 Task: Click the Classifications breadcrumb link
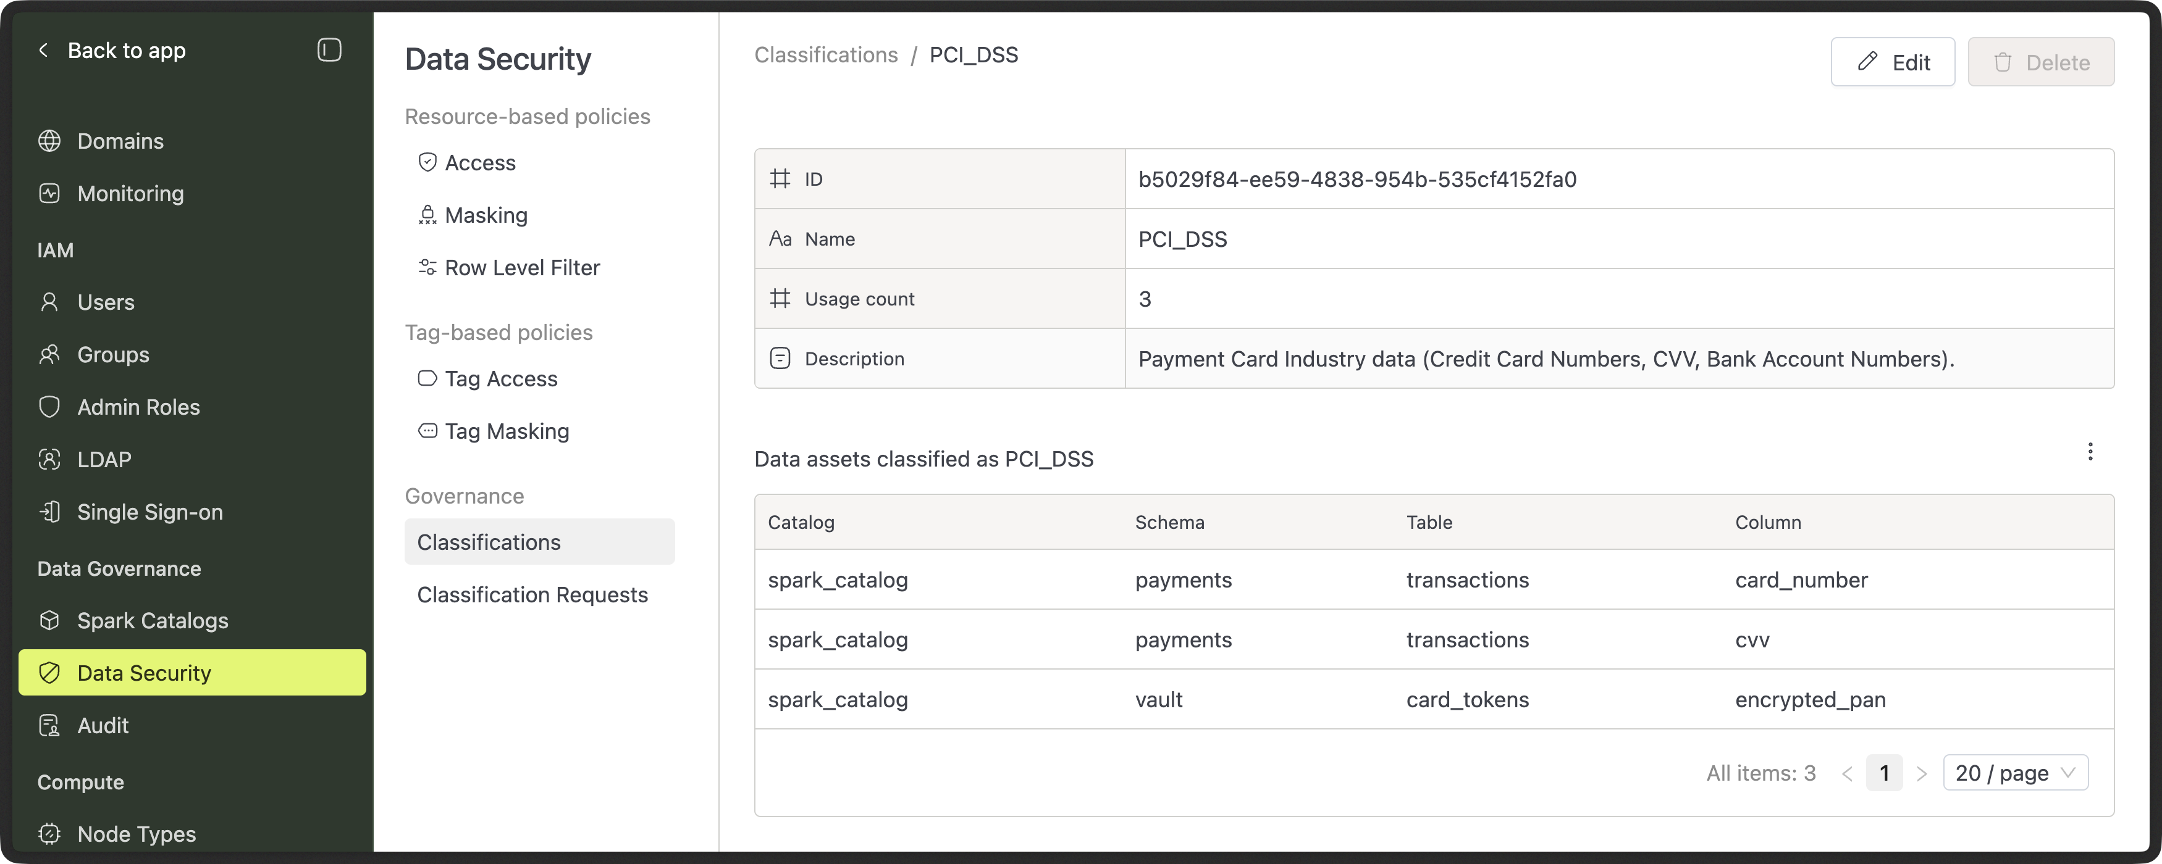point(826,54)
